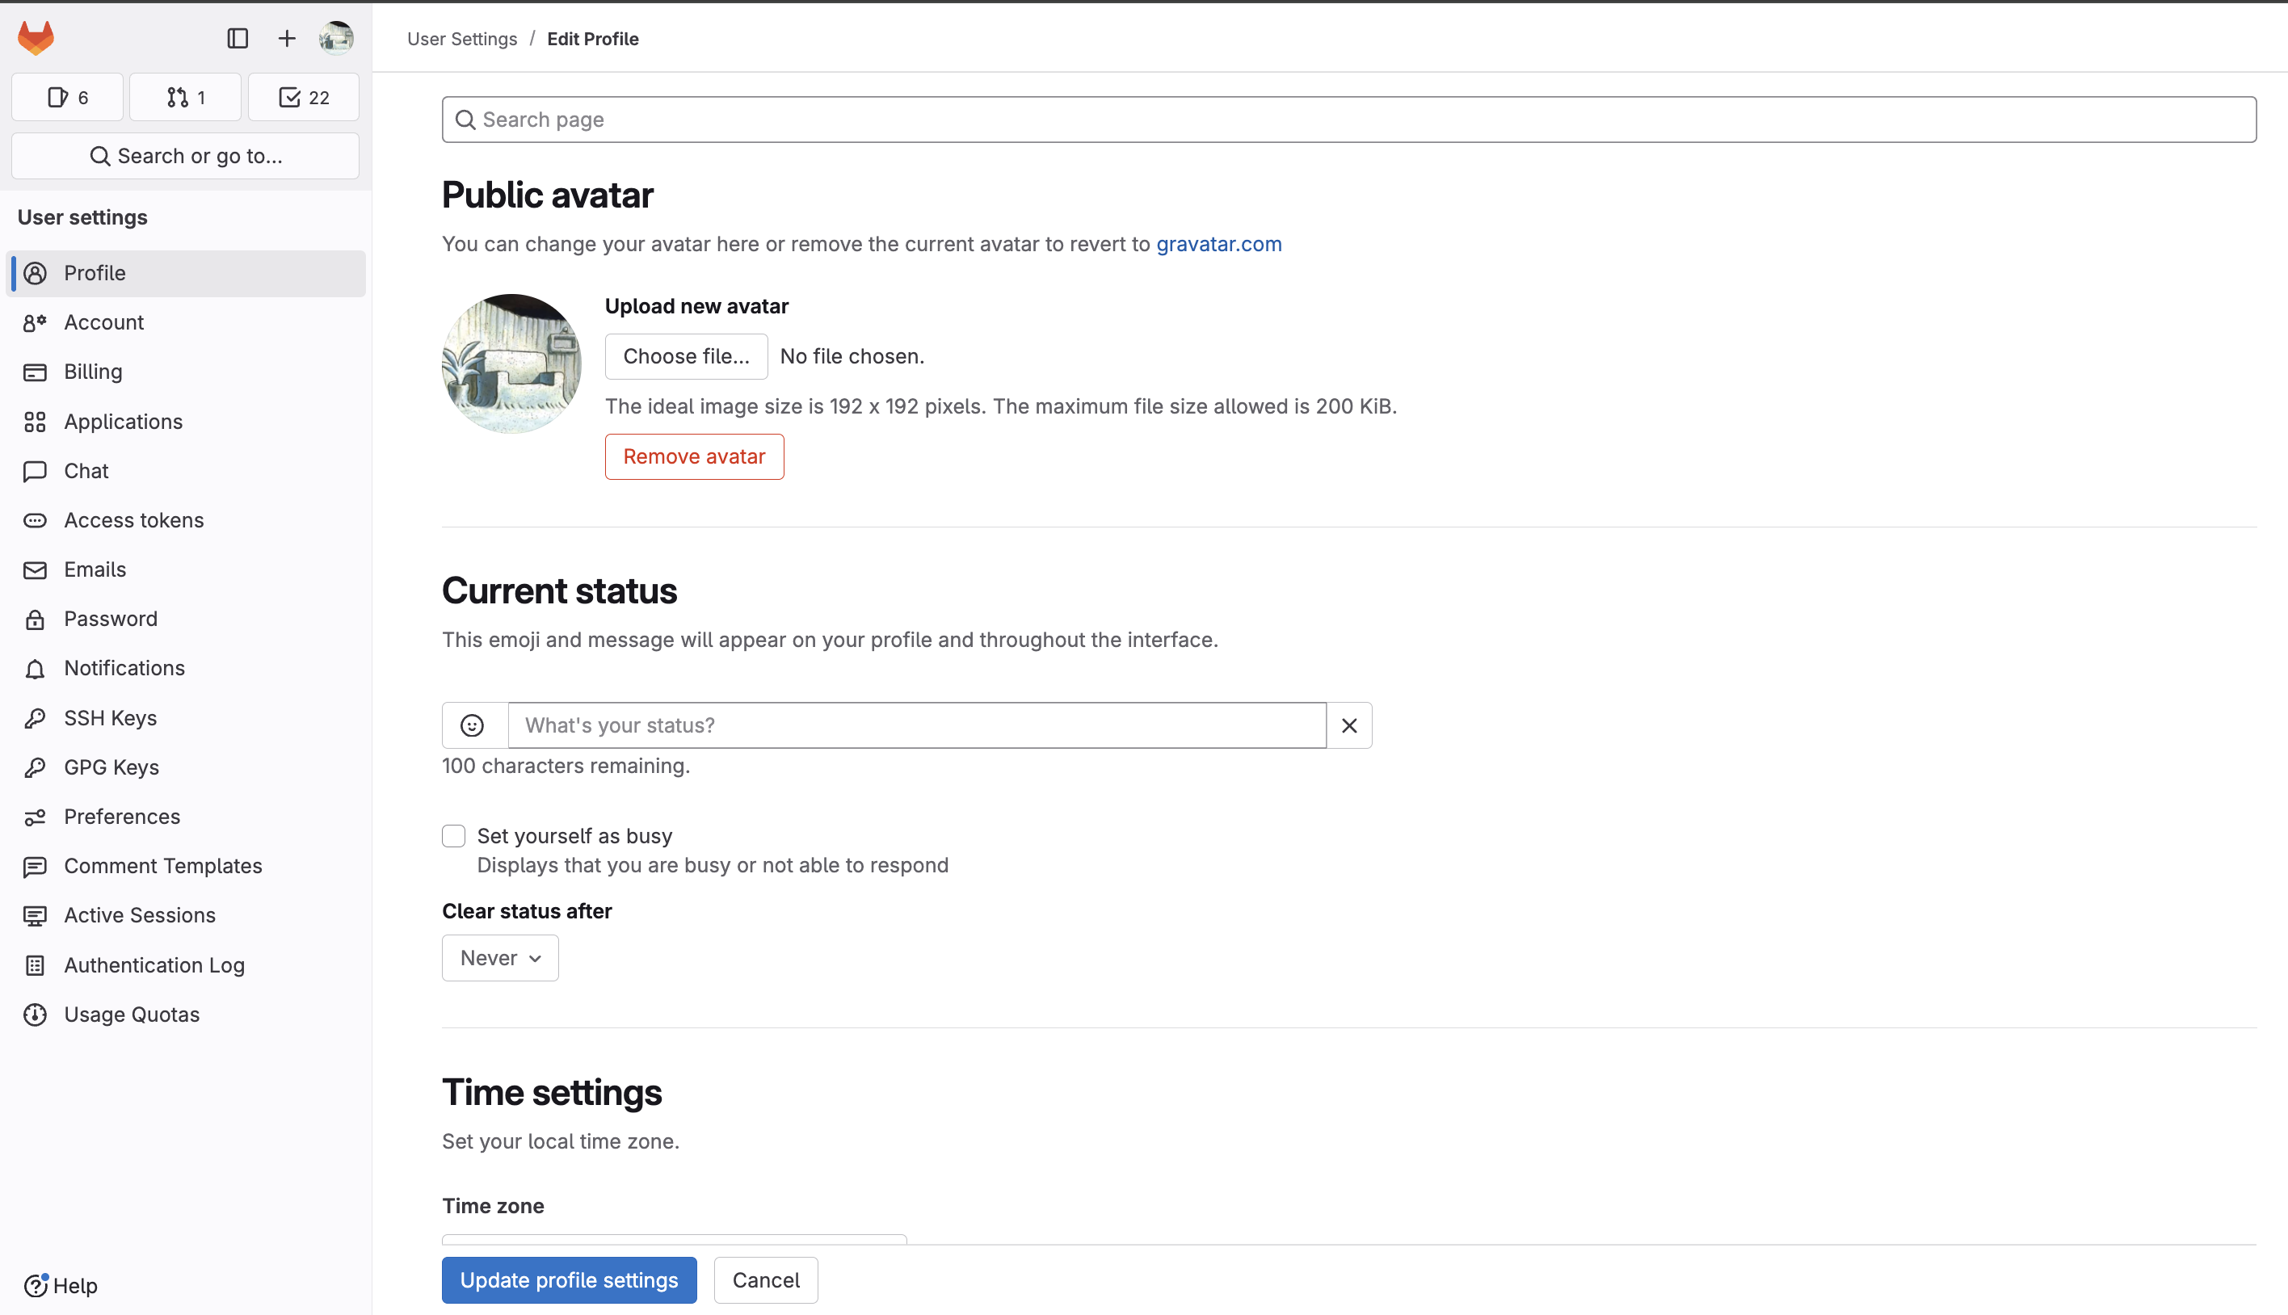The image size is (2288, 1315).
Task: Open to-do list counter showing 22
Action: point(304,97)
